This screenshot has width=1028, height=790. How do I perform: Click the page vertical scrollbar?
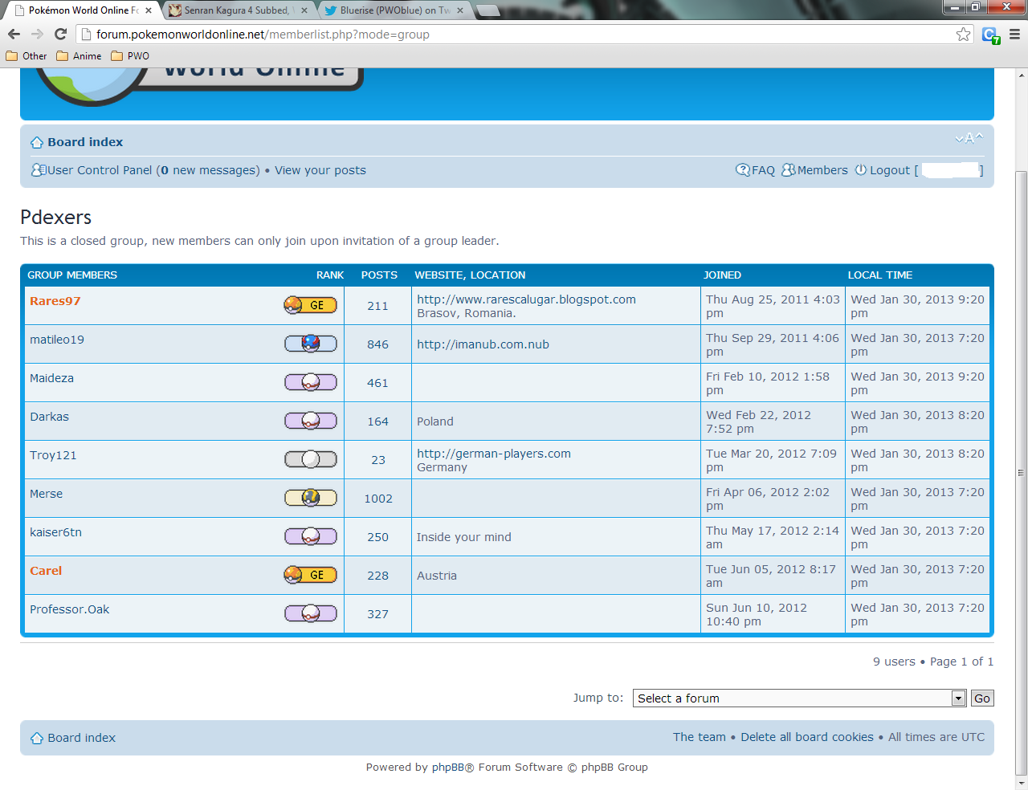pos(1021,474)
